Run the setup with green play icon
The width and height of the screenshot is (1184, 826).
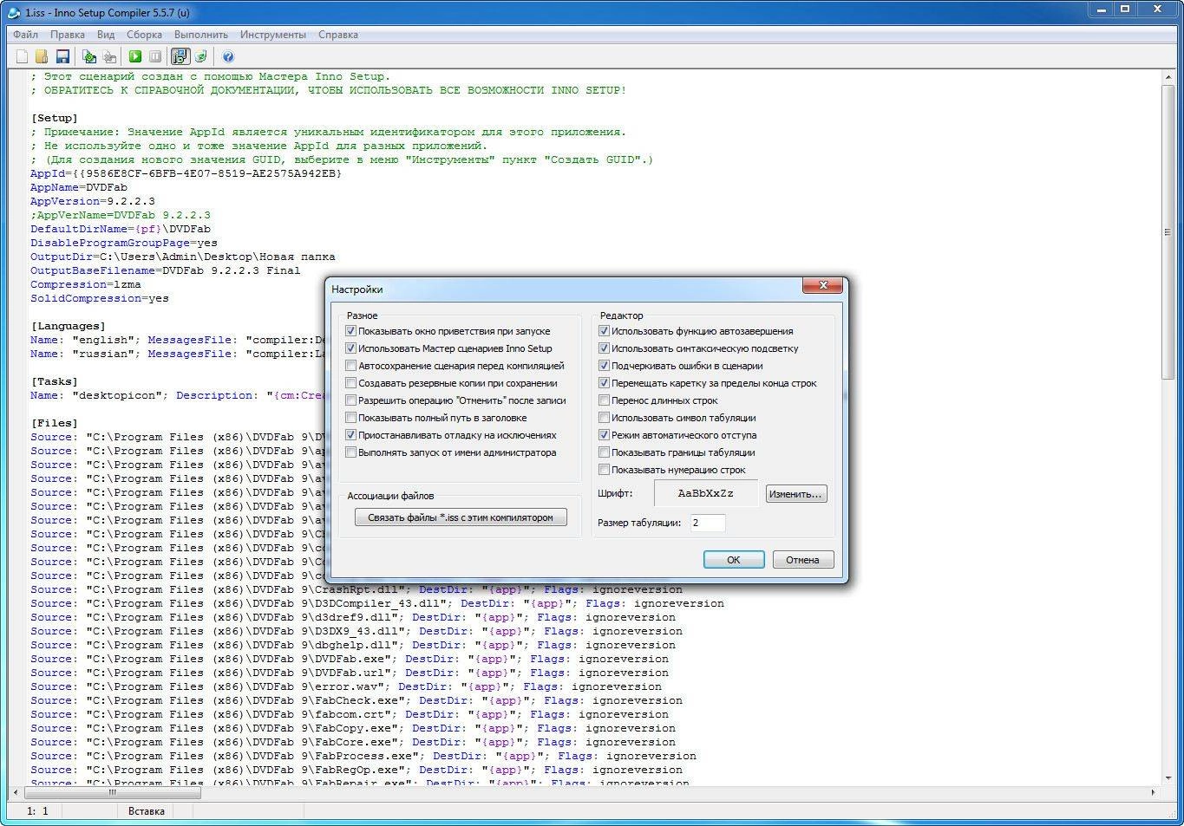[135, 56]
